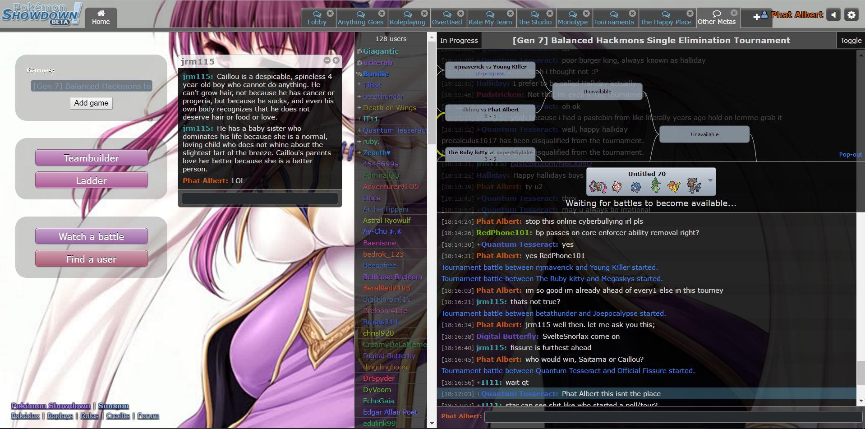The height and width of the screenshot is (429, 865).
Task: Close the Tournaments room tab
Action: (632, 13)
